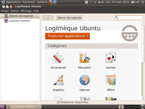Open the Affichage menu
The width and height of the screenshot is (145, 109).
tap(26, 11)
